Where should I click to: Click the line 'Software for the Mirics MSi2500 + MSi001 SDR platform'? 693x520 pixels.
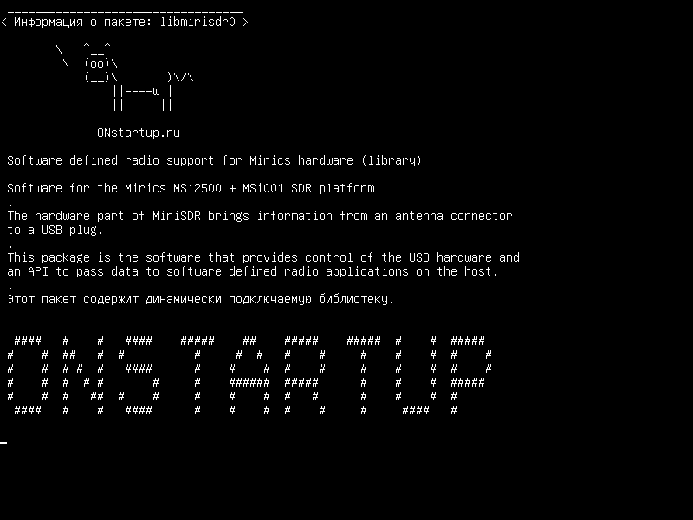click(191, 188)
